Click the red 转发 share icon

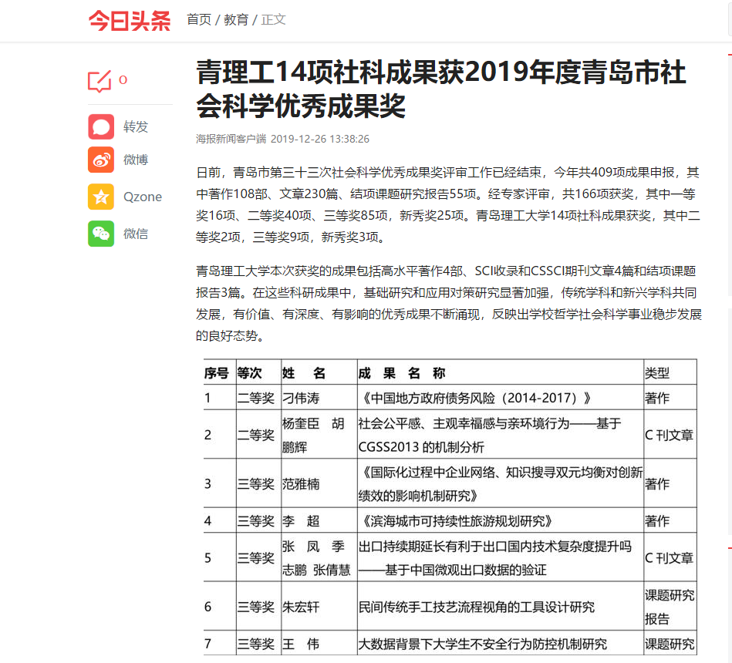coord(101,126)
